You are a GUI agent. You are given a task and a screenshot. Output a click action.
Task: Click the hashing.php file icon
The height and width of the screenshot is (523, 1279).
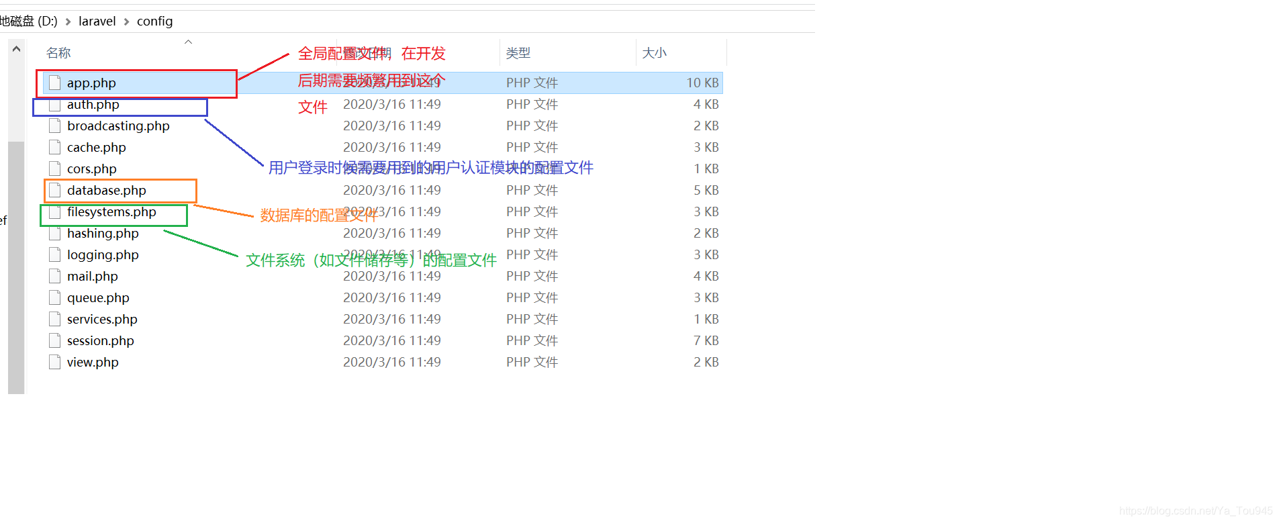55,233
